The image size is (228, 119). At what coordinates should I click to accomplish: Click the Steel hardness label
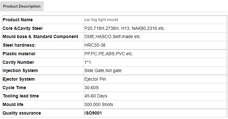(19, 45)
